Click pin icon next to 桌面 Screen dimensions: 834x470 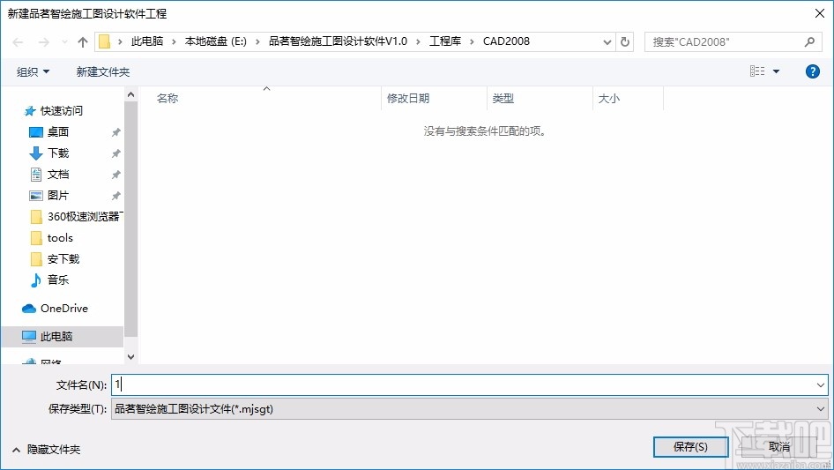pos(115,132)
